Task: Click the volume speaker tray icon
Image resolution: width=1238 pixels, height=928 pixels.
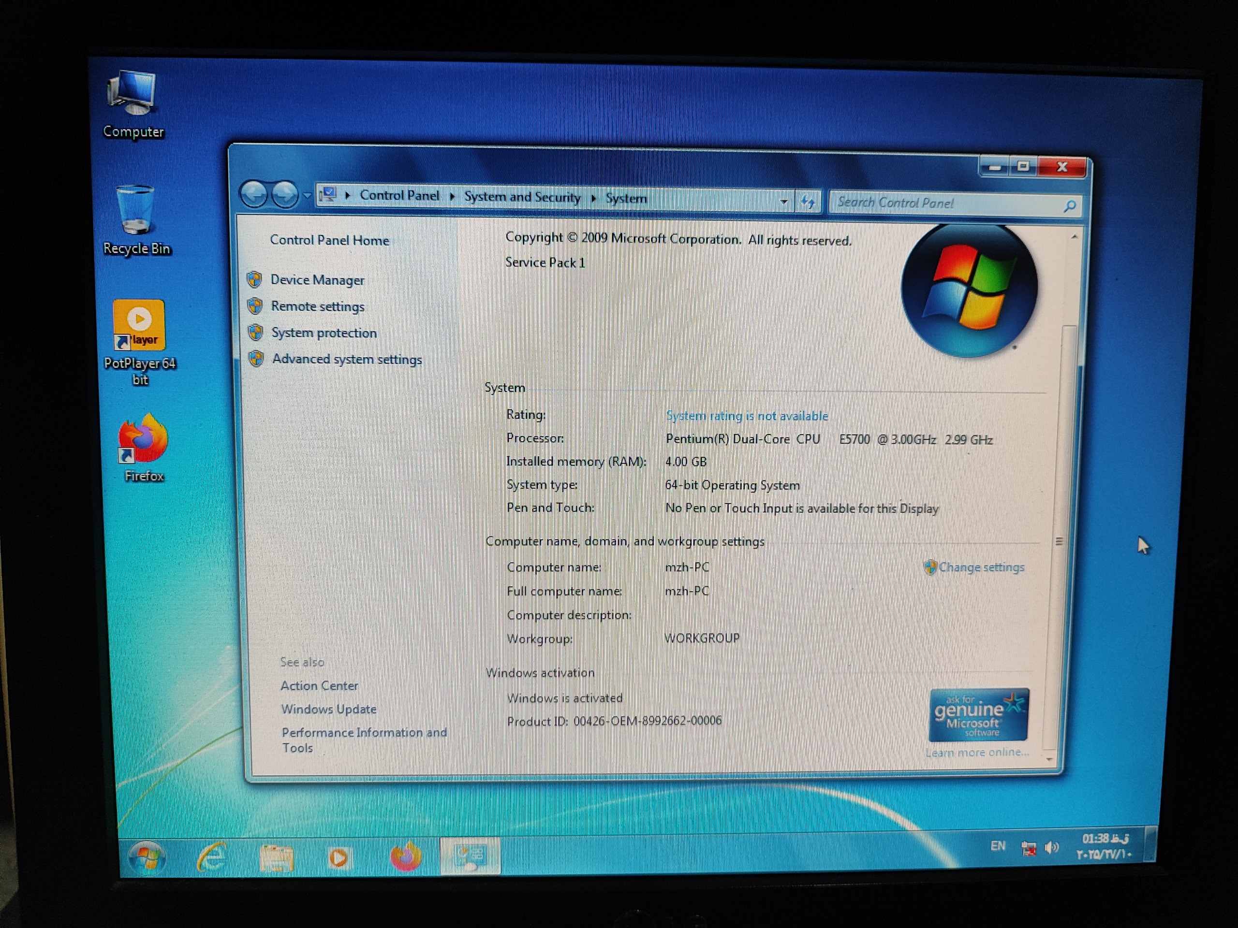Action: [x=1052, y=848]
